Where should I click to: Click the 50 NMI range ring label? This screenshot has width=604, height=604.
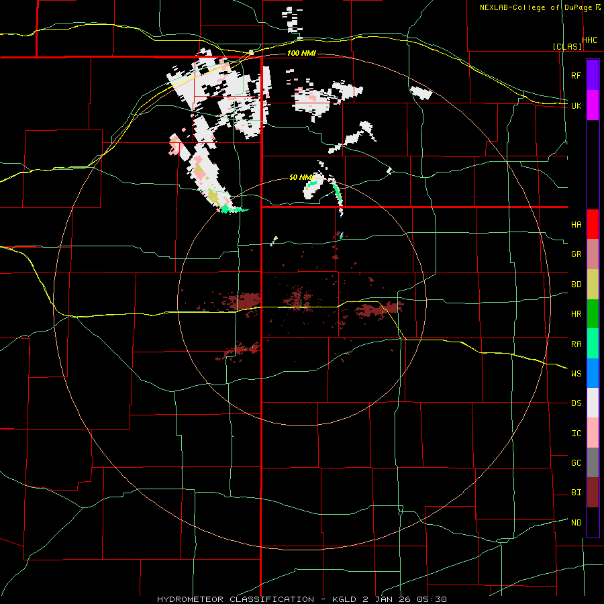tap(301, 178)
